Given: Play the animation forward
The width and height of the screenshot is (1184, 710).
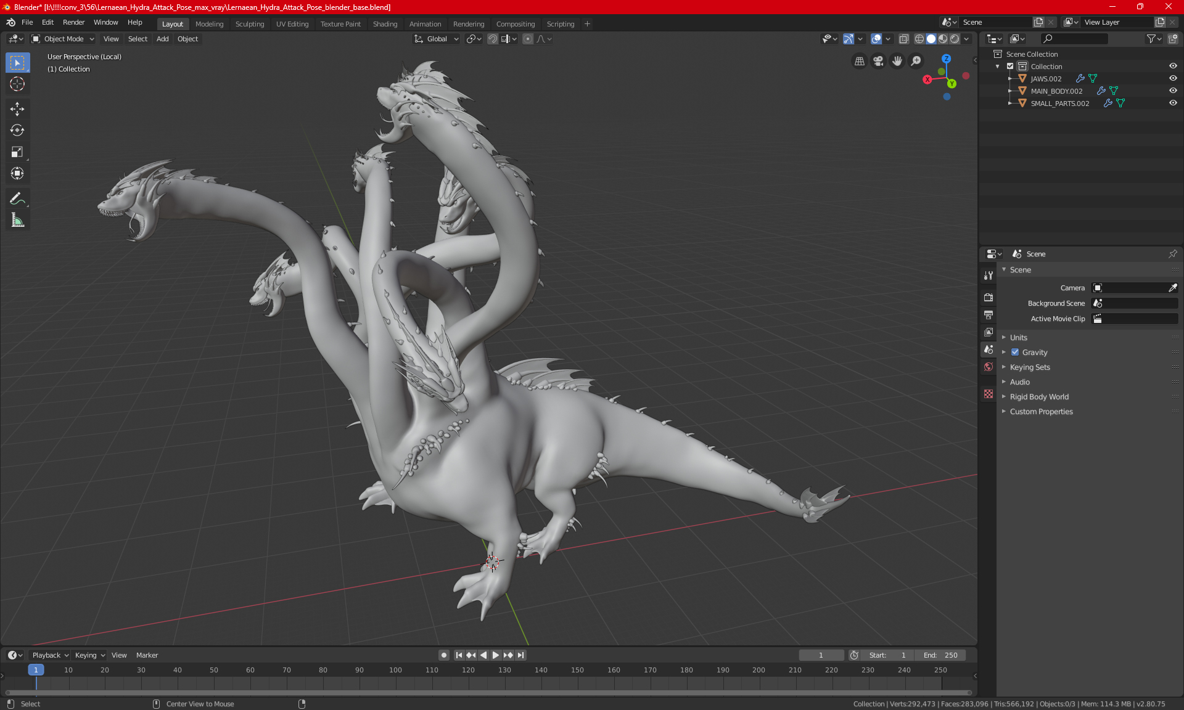Looking at the screenshot, I should point(495,655).
